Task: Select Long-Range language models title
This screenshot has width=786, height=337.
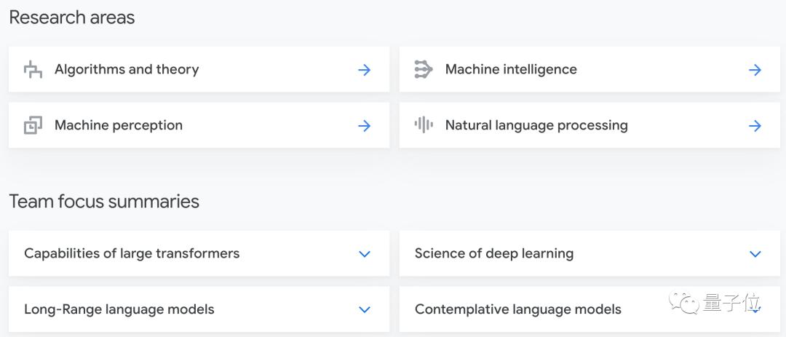Action: (119, 309)
